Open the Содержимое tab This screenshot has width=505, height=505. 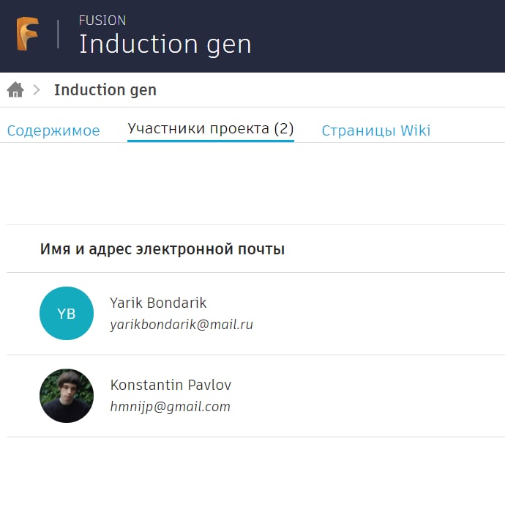click(53, 130)
